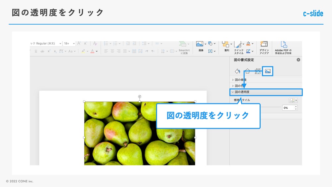
Task: Expand 図の色 section
Action: 266,86
